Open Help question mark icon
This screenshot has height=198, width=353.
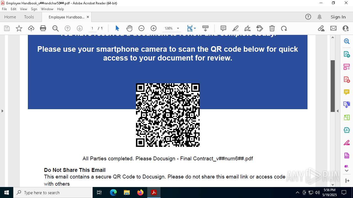pyautogui.click(x=308, y=17)
